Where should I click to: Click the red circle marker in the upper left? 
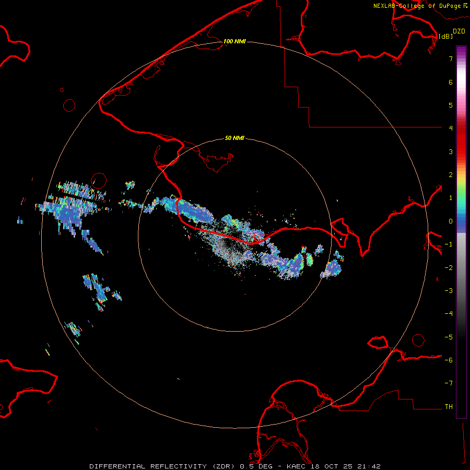69,105
